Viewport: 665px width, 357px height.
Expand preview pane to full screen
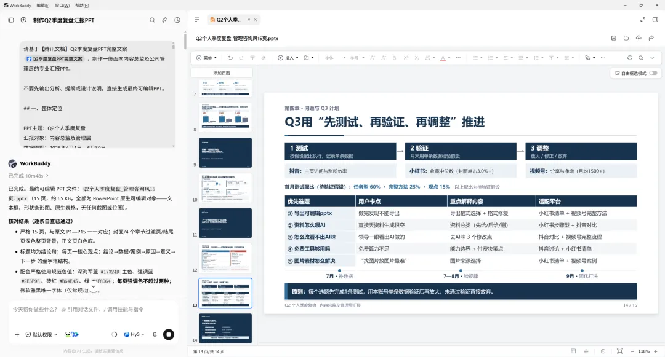[642, 20]
